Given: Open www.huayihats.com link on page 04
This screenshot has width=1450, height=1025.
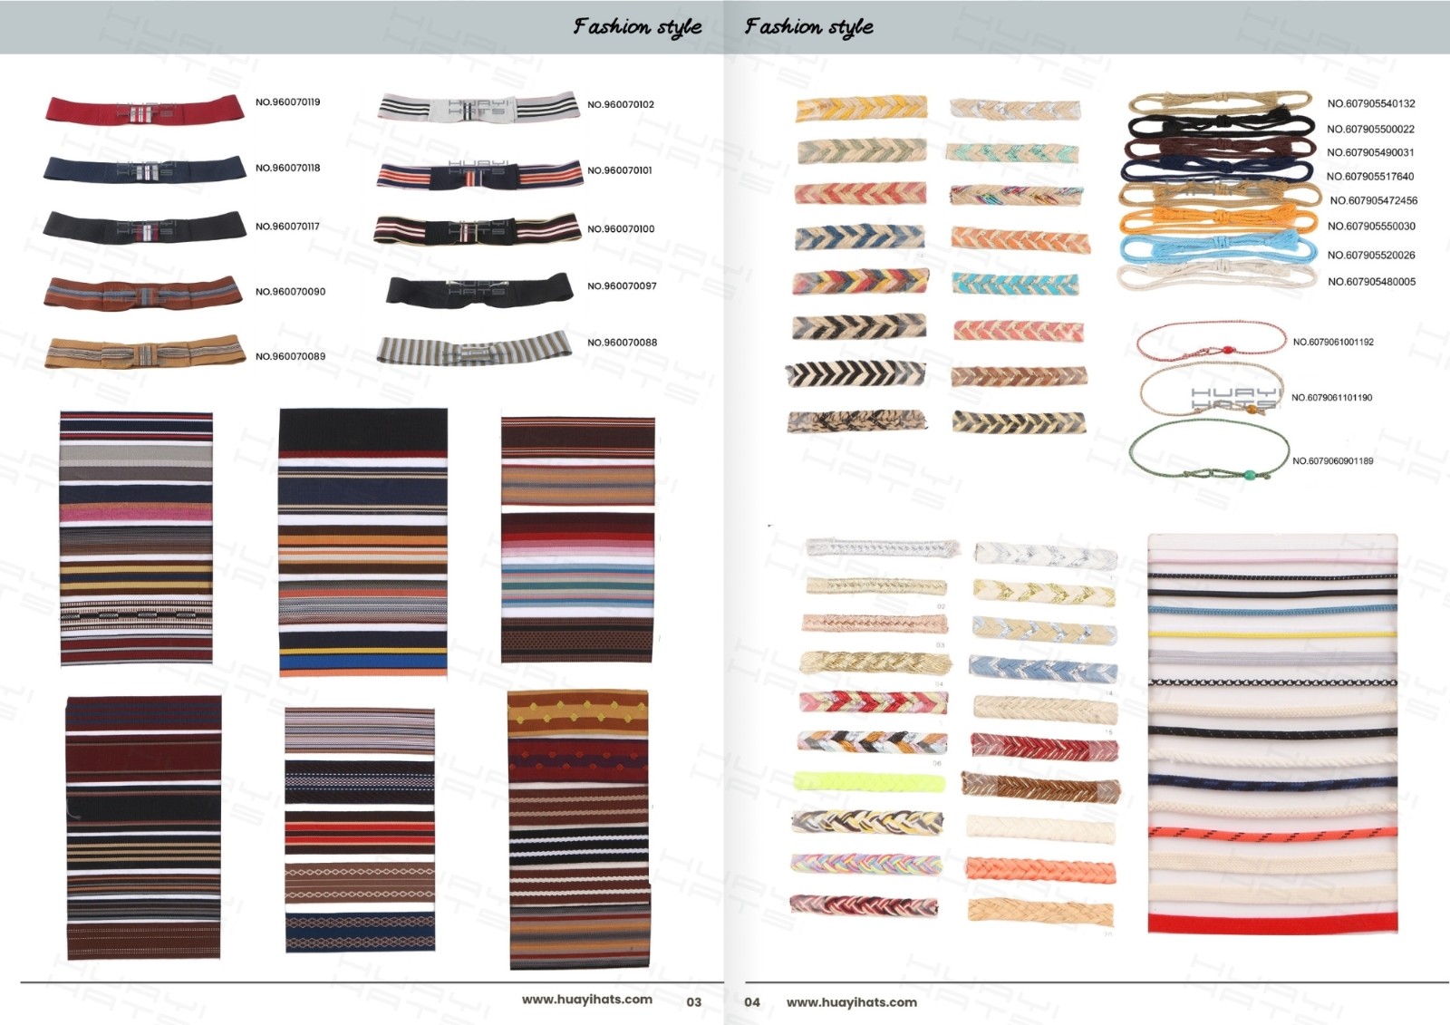Looking at the screenshot, I should click(x=851, y=1002).
